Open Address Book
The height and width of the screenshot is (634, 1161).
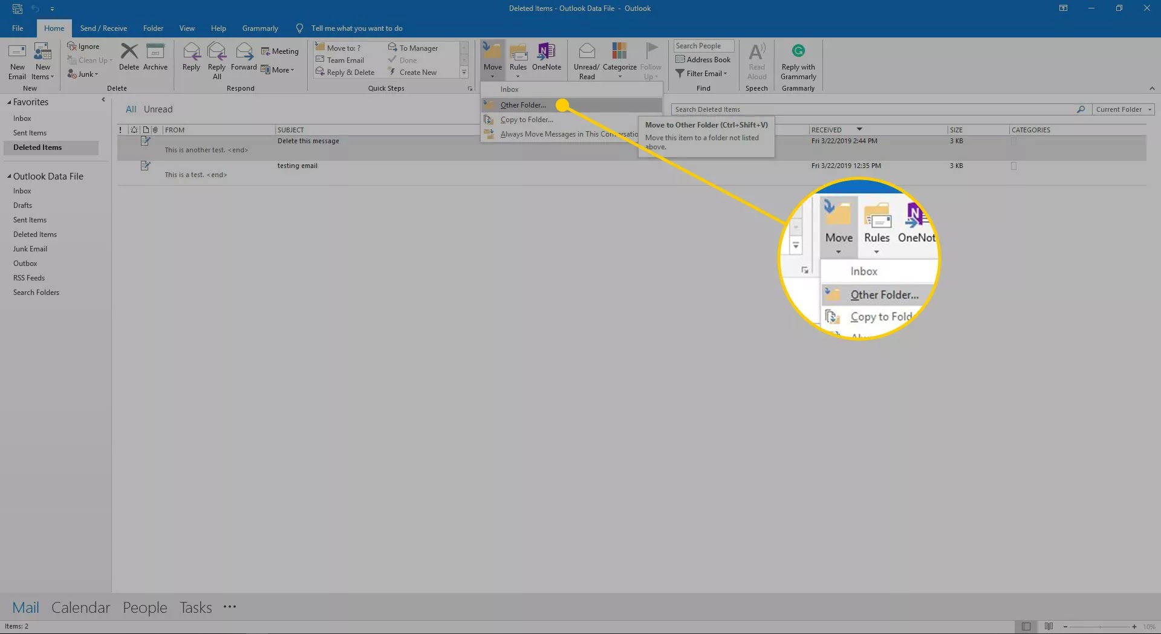click(703, 59)
